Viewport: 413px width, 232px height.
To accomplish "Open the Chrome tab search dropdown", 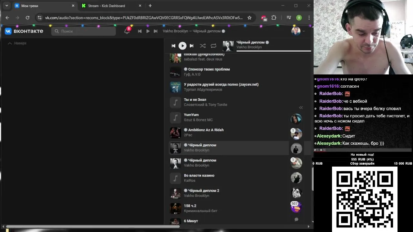I will coord(7,6).
